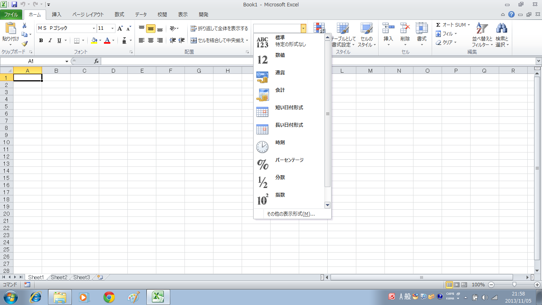Click the increase font size icon
The image size is (542, 305).
[x=120, y=29]
